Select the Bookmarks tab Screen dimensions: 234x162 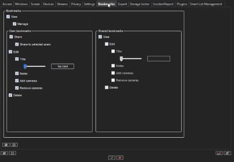coord(106,4)
